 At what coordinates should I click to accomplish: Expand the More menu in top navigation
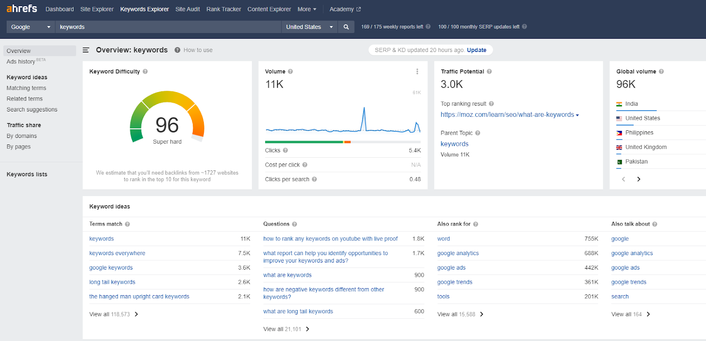(307, 9)
